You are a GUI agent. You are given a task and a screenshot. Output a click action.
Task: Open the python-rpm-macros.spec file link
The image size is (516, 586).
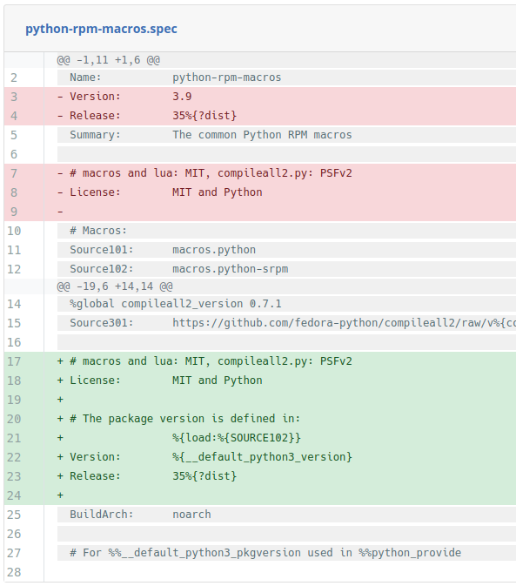click(x=101, y=29)
